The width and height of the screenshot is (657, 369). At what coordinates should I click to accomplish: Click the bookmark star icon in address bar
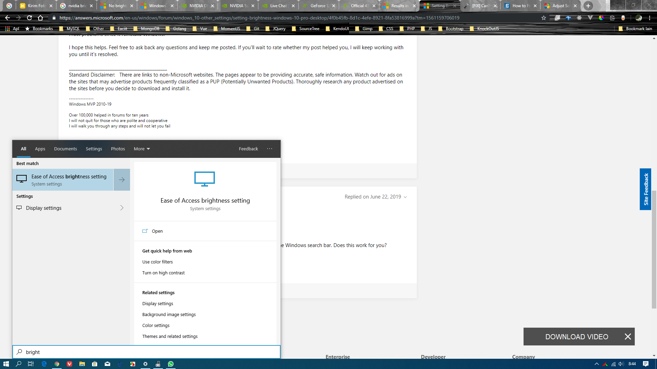(544, 18)
